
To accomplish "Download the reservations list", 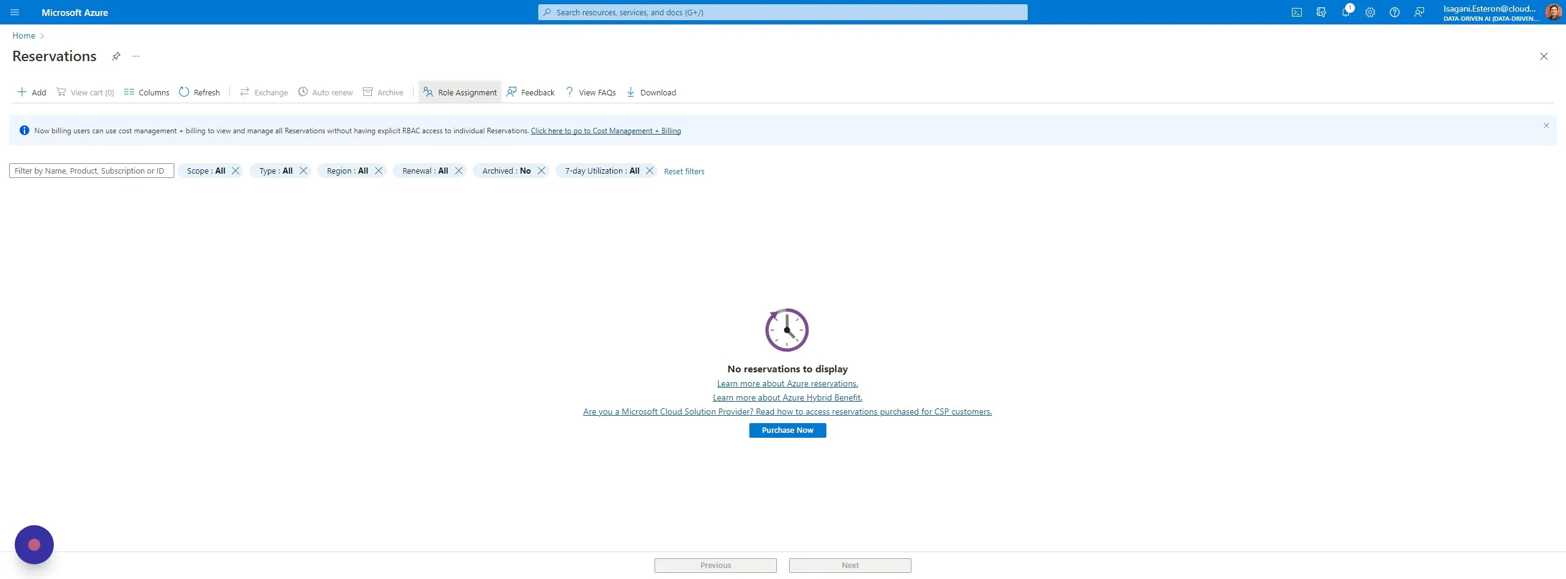I will click(x=651, y=92).
